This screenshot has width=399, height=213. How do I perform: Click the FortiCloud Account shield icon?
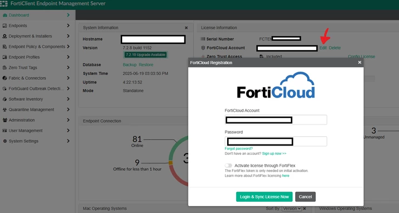(203, 48)
